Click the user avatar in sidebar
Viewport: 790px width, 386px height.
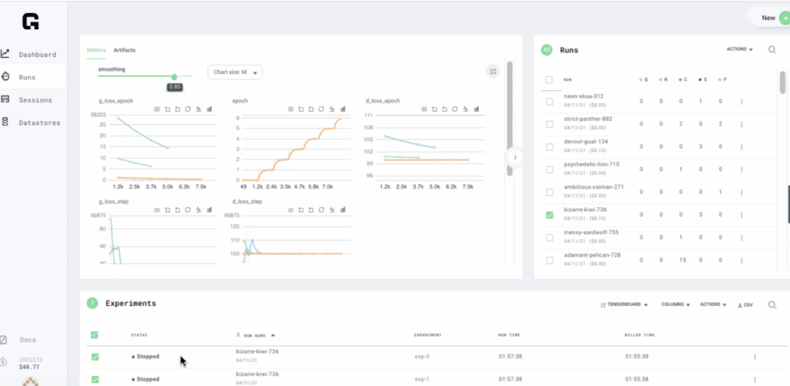click(31, 381)
